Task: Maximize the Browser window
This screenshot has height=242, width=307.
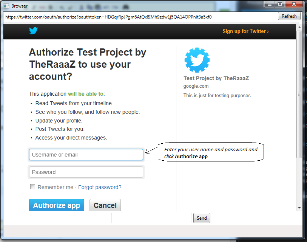Action: point(280,4)
